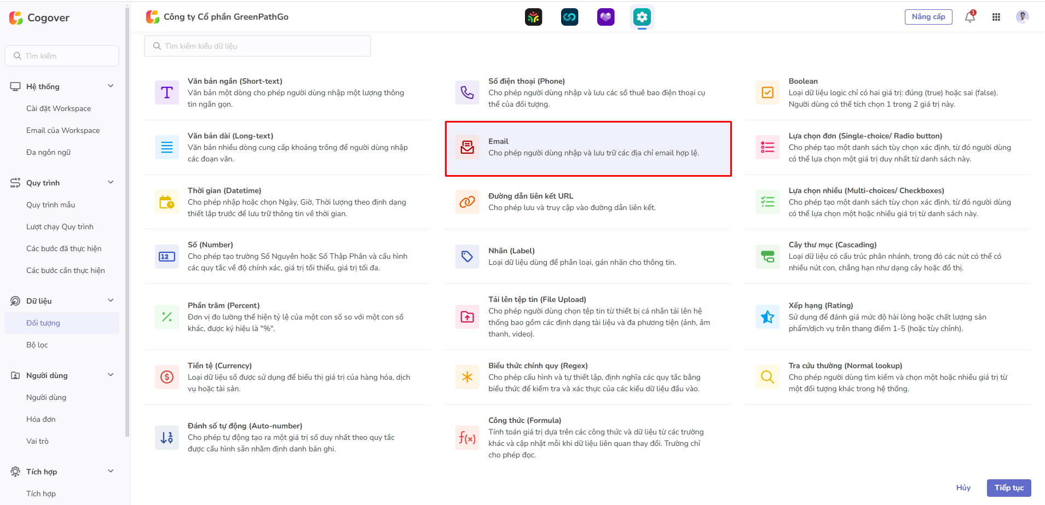Click the data type search field
This screenshot has height=505, width=1045.
257,46
